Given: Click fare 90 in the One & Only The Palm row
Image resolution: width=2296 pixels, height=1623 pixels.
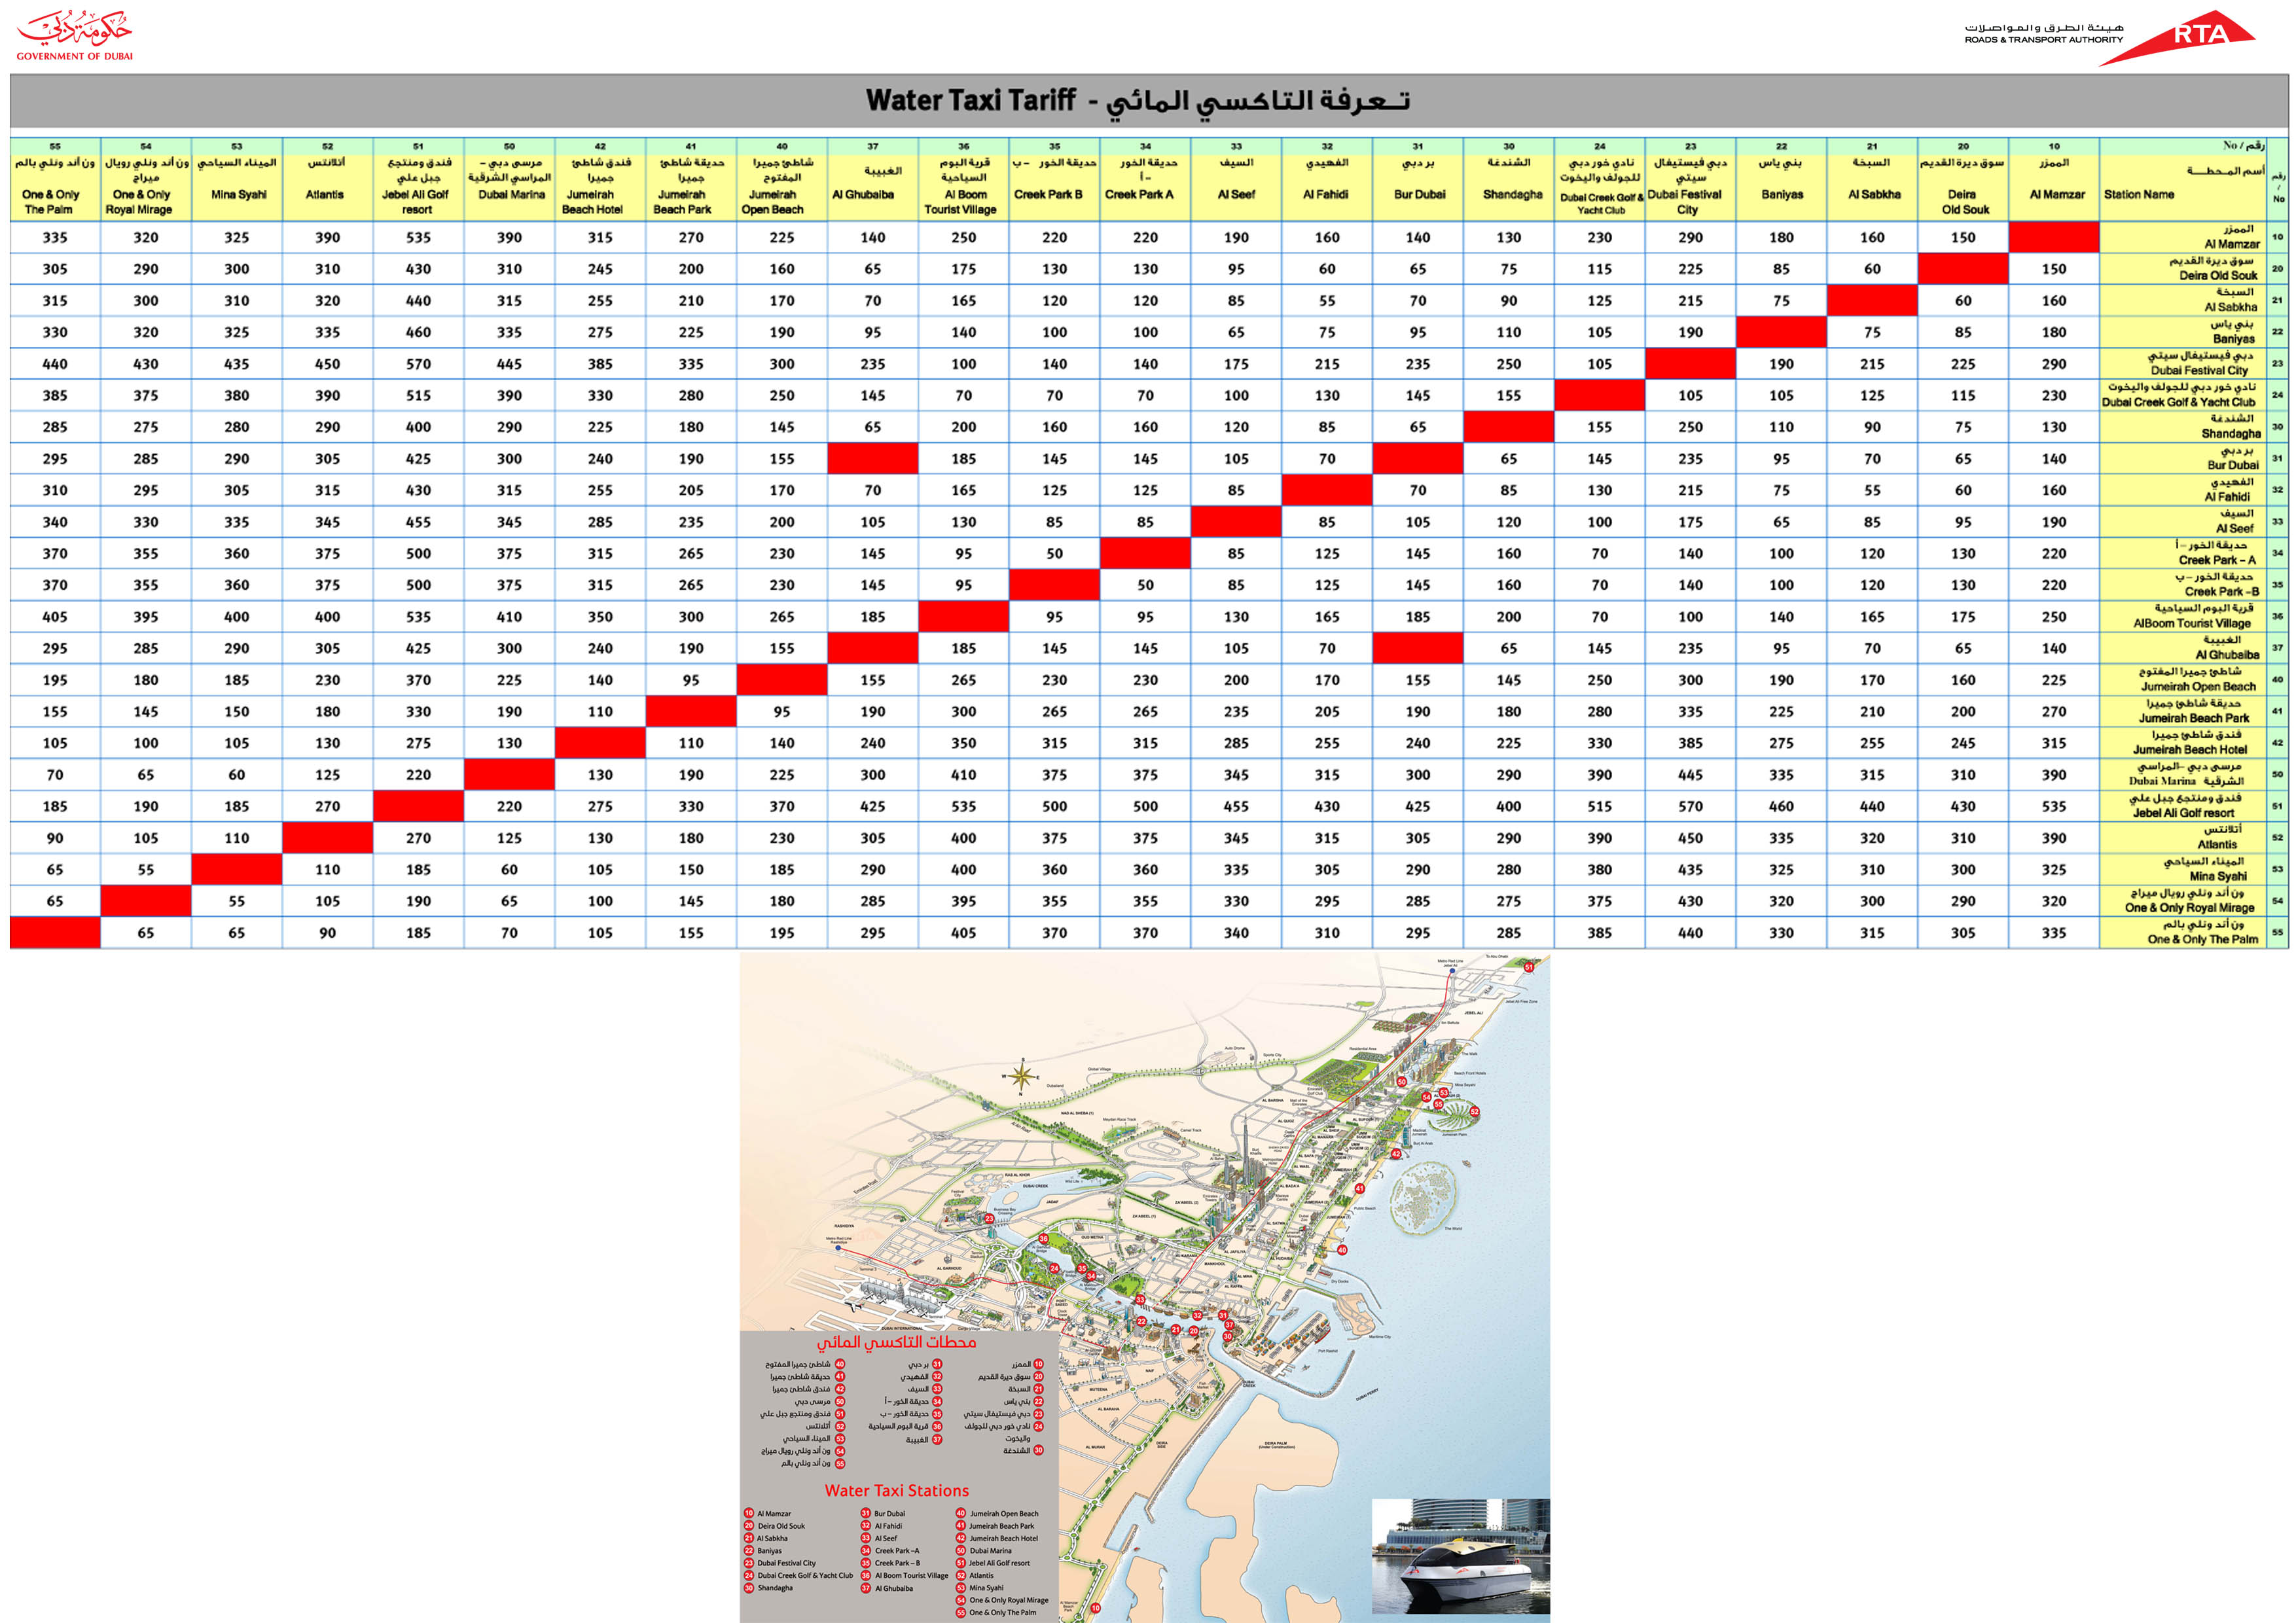Looking at the screenshot, I should pos(328,933).
